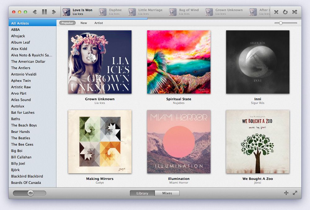
Task: Mute audio via the speaker icon
Action: 30,193
